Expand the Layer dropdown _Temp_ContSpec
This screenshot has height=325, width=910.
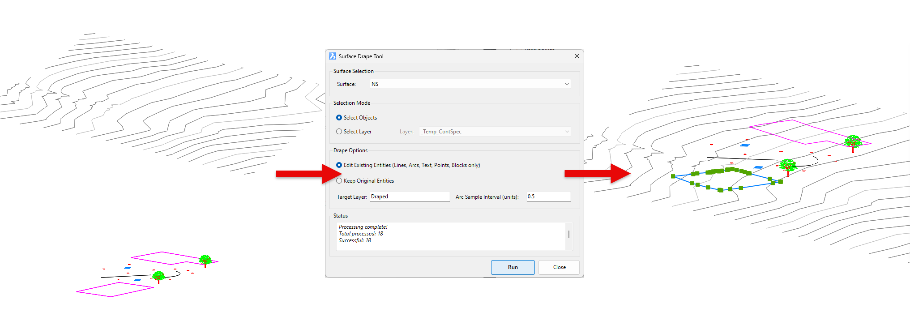[x=495, y=132]
